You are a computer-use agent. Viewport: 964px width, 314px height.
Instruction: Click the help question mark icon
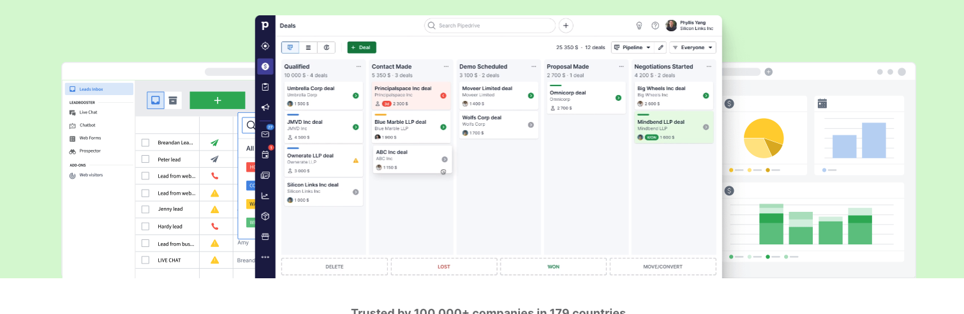655,26
